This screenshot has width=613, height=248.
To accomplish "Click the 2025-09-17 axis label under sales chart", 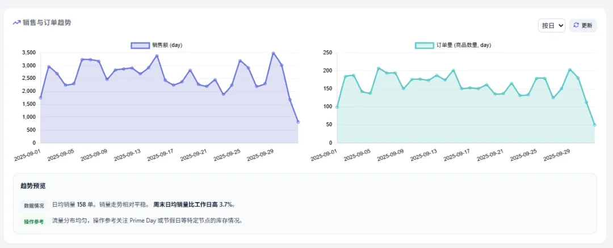I will coord(161,155).
